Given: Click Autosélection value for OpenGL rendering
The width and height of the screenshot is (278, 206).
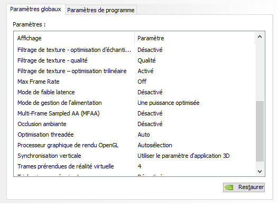Looking at the screenshot, I should coord(155,145).
